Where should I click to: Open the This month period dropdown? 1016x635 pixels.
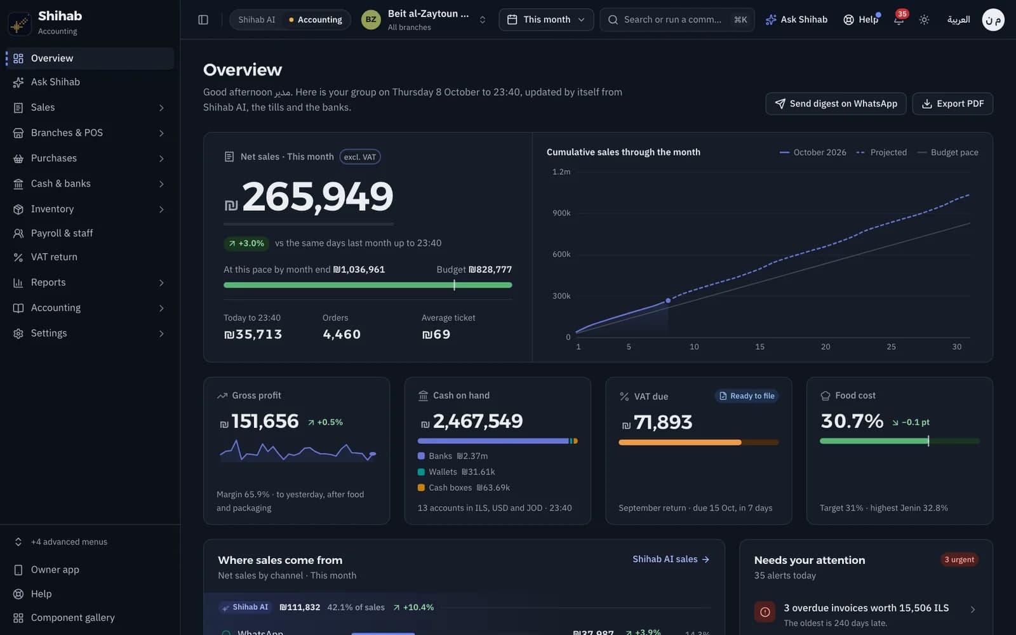click(x=546, y=20)
